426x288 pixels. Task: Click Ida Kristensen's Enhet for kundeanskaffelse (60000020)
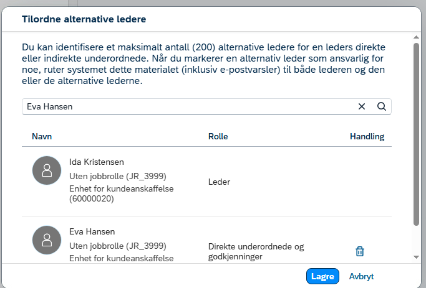click(x=122, y=193)
